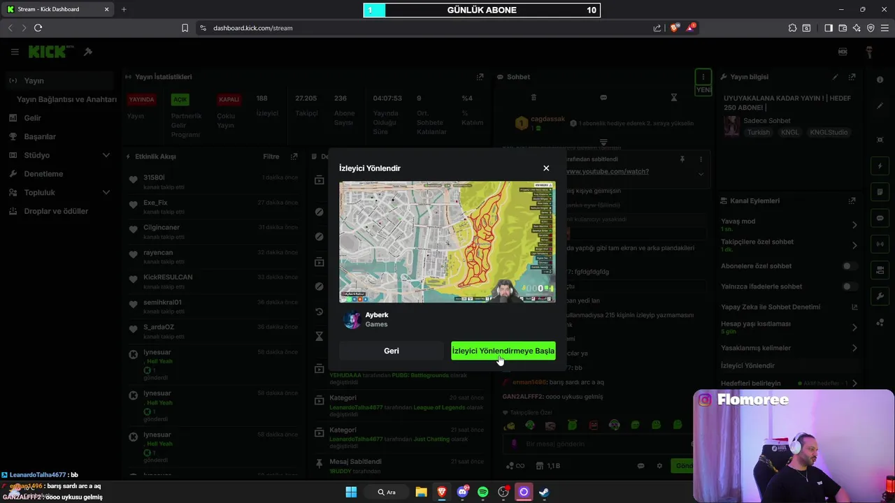Open a new browser tab
Screen dimensions: 895x503
tap(124, 9)
